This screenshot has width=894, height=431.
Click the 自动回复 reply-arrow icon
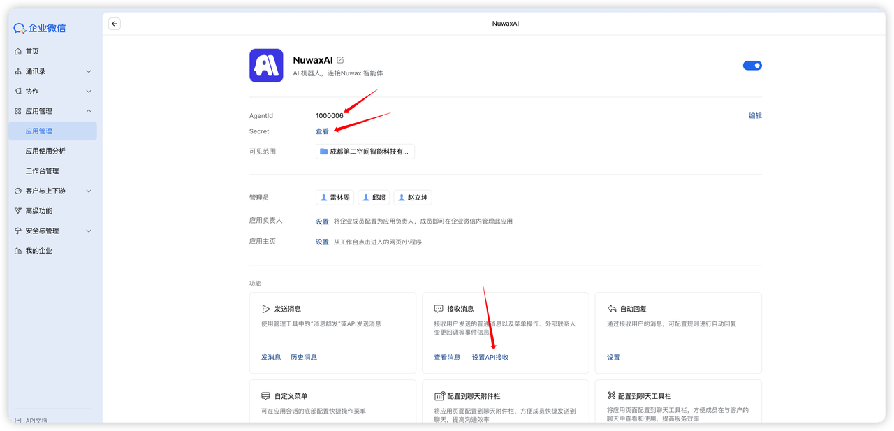point(612,309)
